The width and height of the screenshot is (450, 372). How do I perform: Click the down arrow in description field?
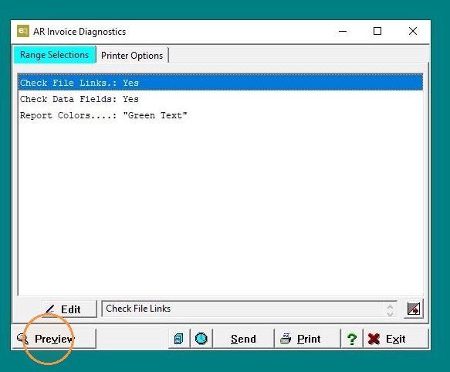pyautogui.click(x=390, y=313)
